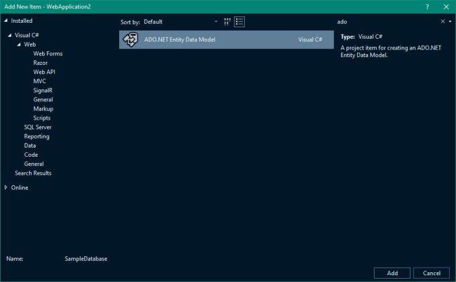
Task: Select General under Visual C#
Action: click(x=34, y=164)
